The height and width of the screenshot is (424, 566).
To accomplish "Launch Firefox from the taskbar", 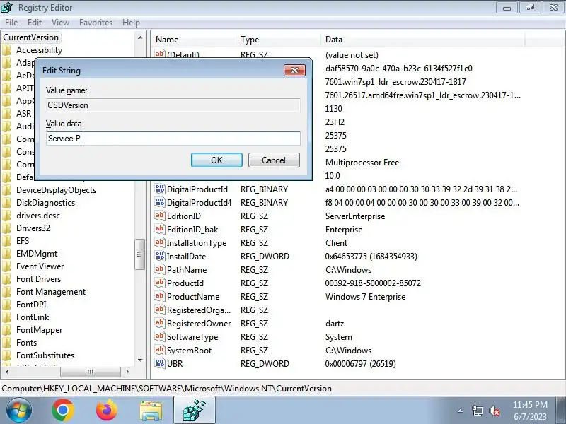I will [x=107, y=411].
